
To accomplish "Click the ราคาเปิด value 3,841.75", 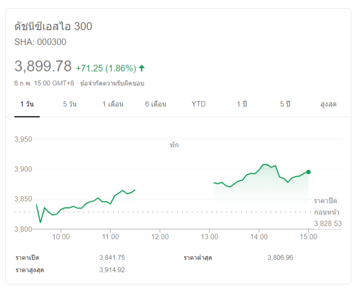I will (x=112, y=257).
